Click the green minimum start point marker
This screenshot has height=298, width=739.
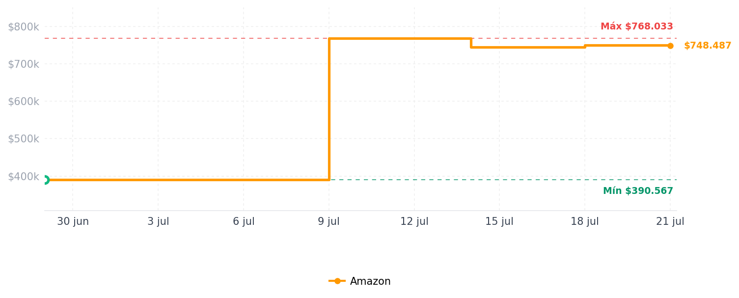click(45, 180)
